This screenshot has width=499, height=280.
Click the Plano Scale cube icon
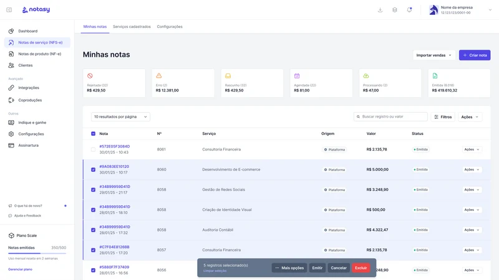11,236
